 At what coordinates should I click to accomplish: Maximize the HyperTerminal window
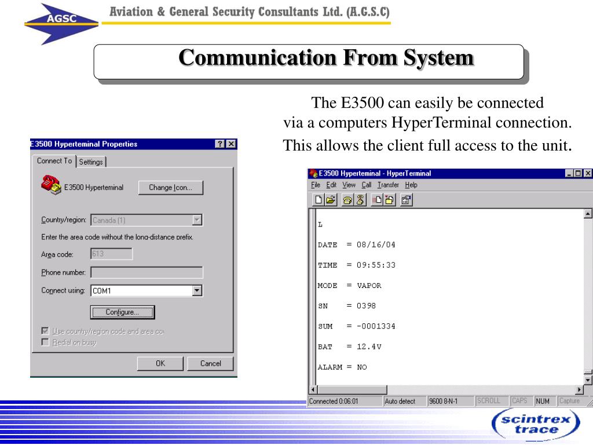(578, 173)
